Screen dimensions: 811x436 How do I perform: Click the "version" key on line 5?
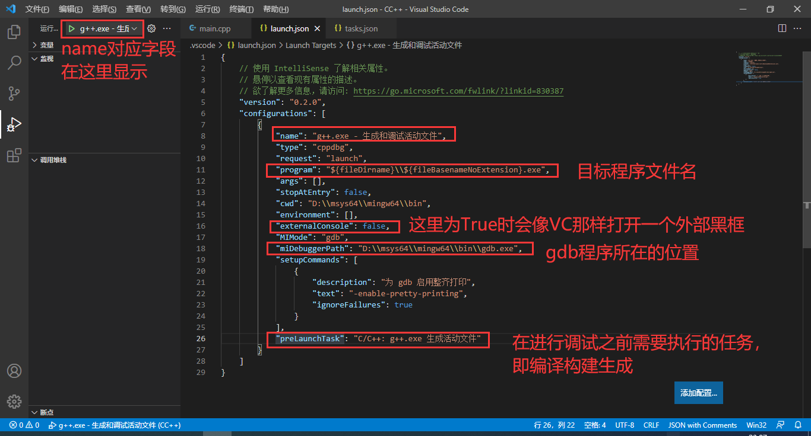(x=259, y=102)
